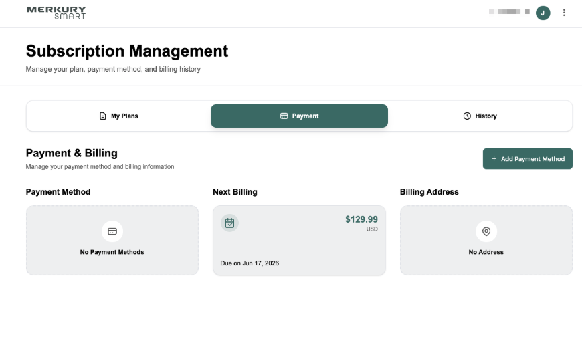Click the location pin icon in No Address
The height and width of the screenshot is (341, 582).
[486, 231]
